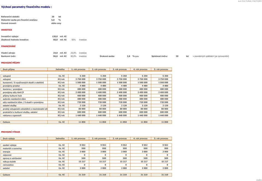262x181 pixels.
Task: Click the "stálé ceny" value
Action: [x=56, y=23]
